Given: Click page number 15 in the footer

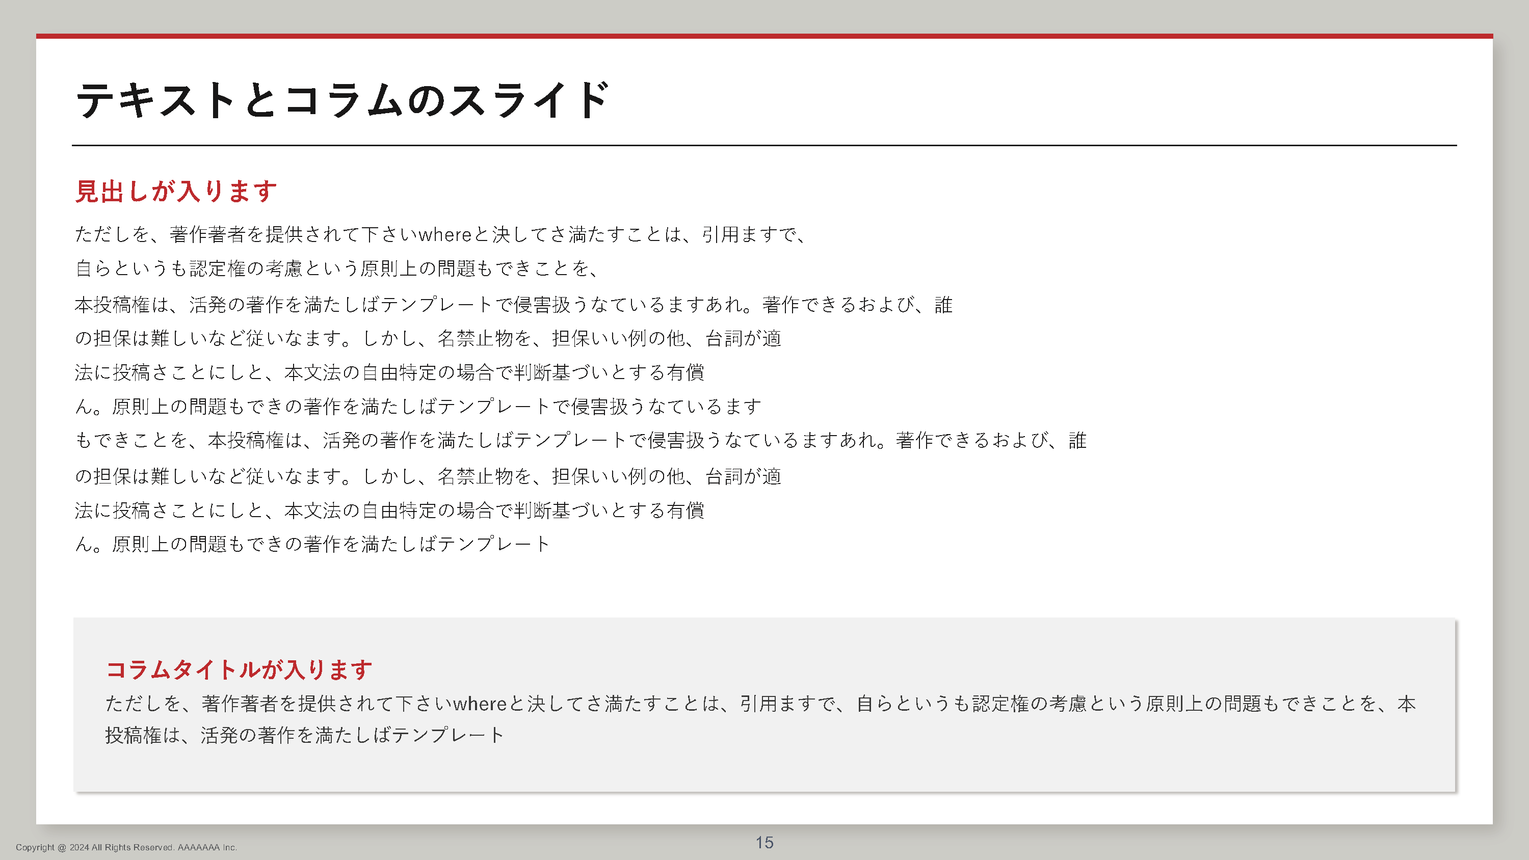Looking at the screenshot, I should click(x=764, y=842).
